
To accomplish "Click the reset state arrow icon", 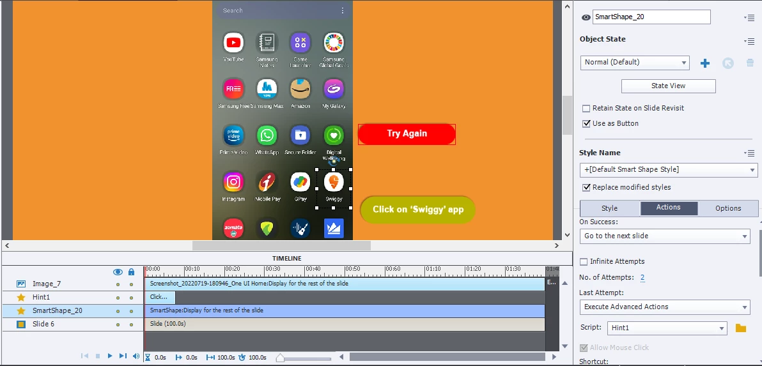I will [x=727, y=63].
